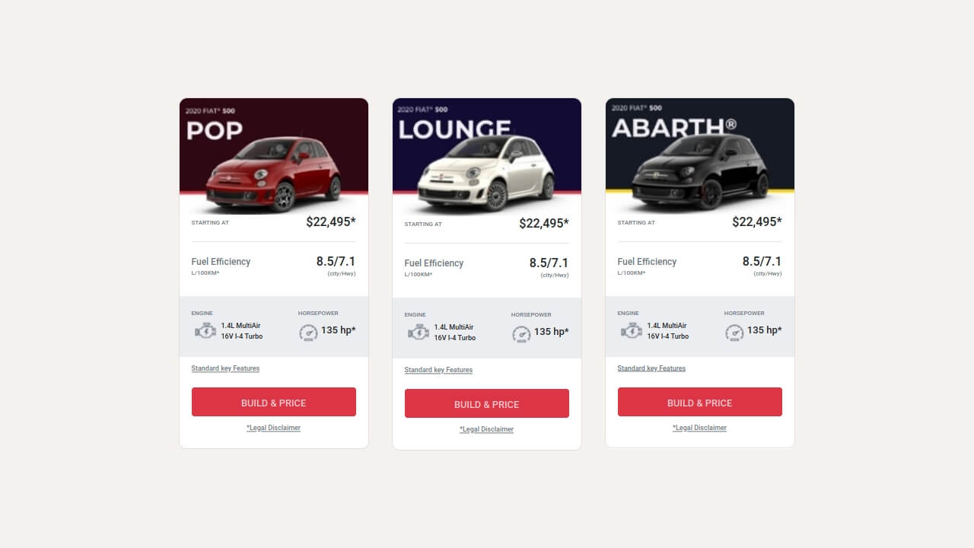The width and height of the screenshot is (974, 548).
Task: Click the horsepower gauge icon on the ABARTH card
Action: tap(734, 333)
